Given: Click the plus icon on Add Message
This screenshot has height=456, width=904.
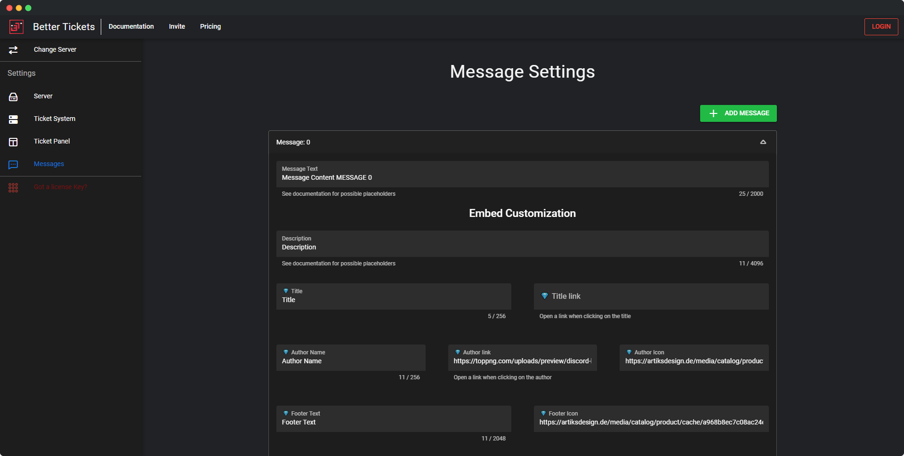Looking at the screenshot, I should (x=713, y=113).
